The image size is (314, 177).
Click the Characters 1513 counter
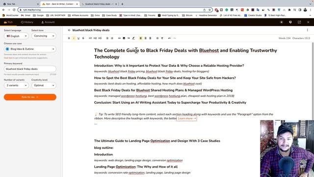pyautogui.click(x=301, y=38)
